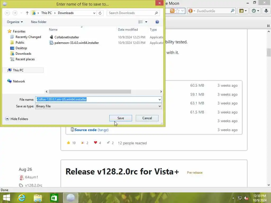Viewport: 271px width, 203px height.
Task: Click This PC in address breadcrumb
Action: [x=46, y=13]
